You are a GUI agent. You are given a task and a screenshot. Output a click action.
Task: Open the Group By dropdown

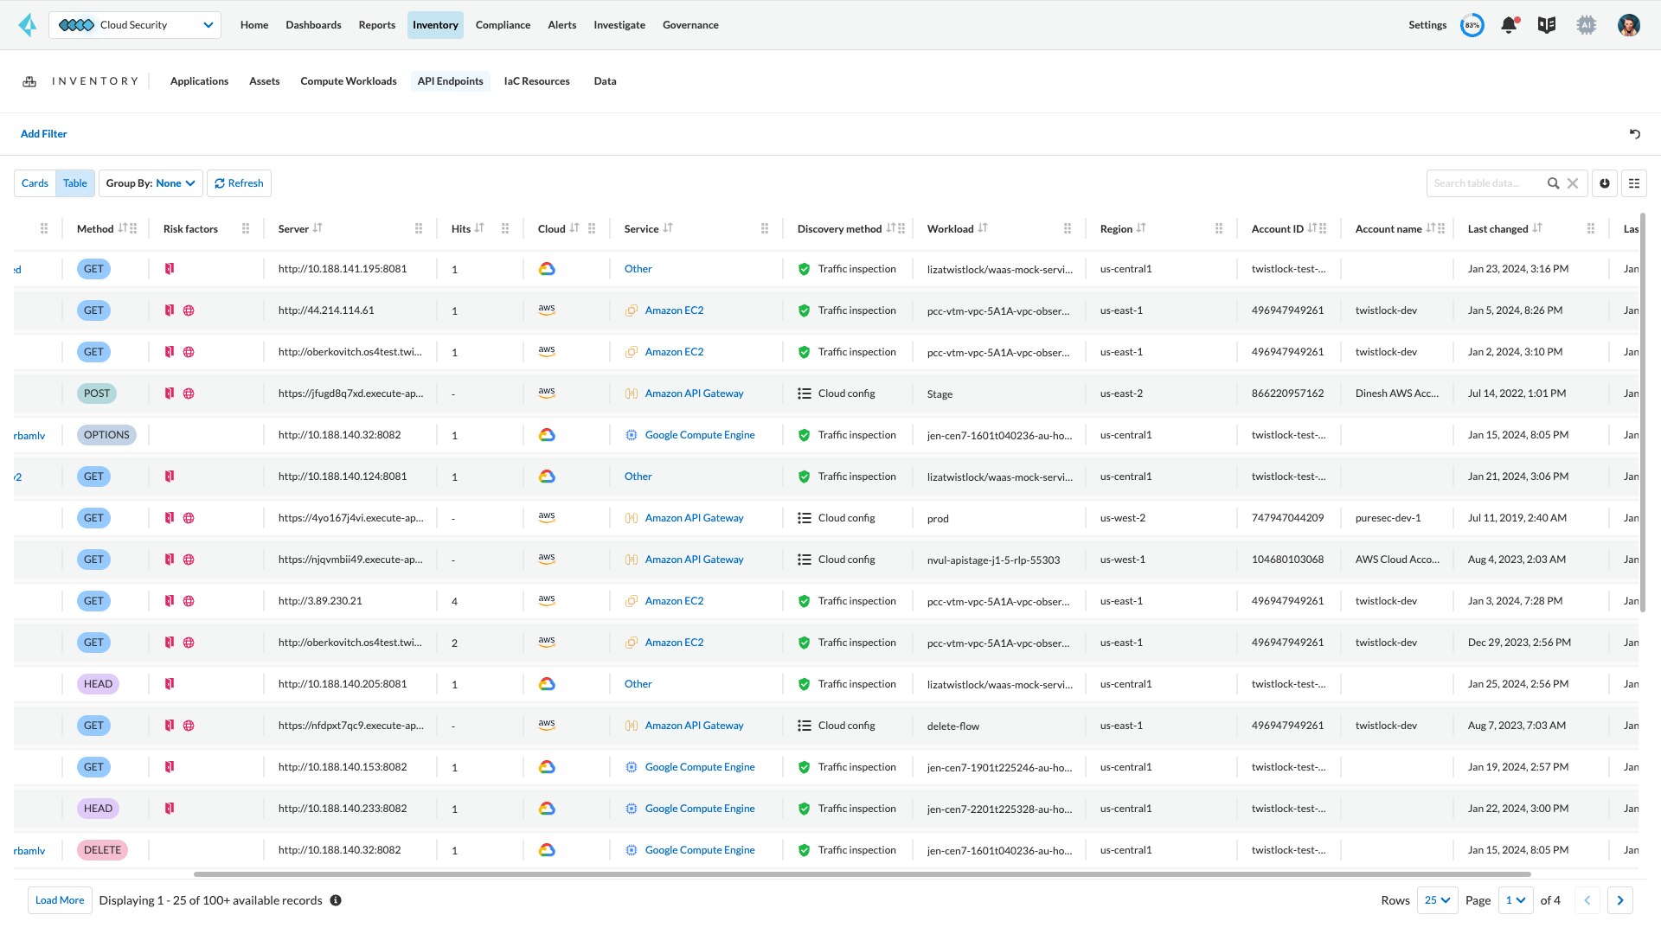[x=151, y=182]
